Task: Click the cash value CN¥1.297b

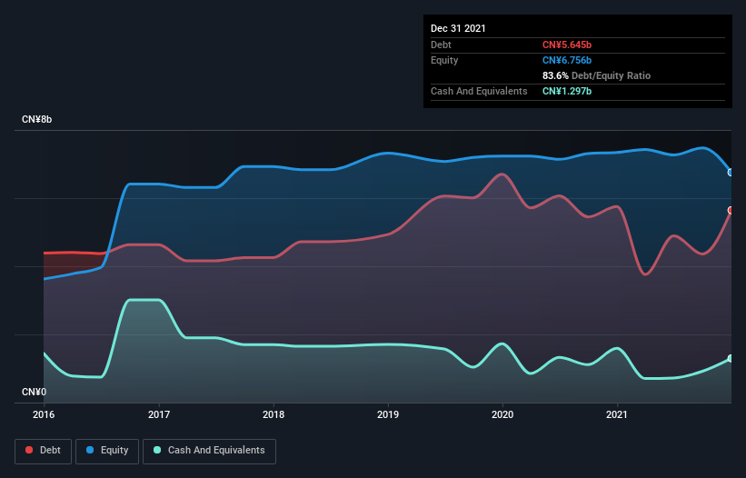Action: coord(567,91)
